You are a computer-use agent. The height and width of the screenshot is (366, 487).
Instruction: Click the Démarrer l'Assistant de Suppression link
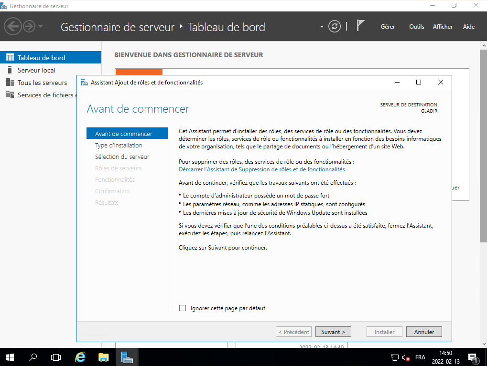click(x=261, y=169)
